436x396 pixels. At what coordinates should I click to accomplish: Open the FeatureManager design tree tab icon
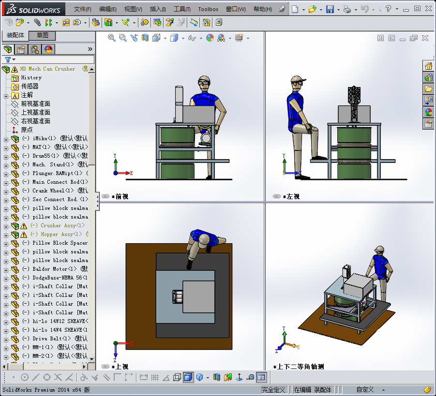(x=8, y=49)
